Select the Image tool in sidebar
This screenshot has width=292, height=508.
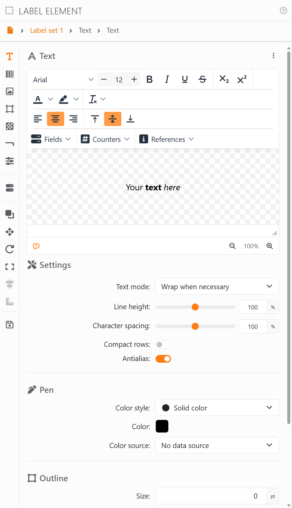point(9,91)
